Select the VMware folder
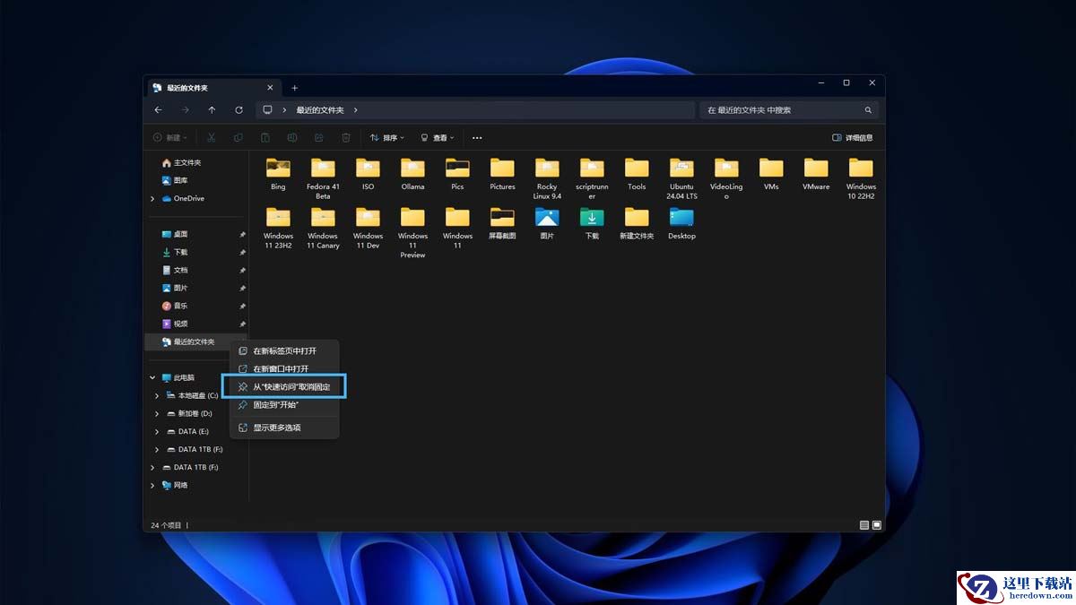 [x=816, y=175]
